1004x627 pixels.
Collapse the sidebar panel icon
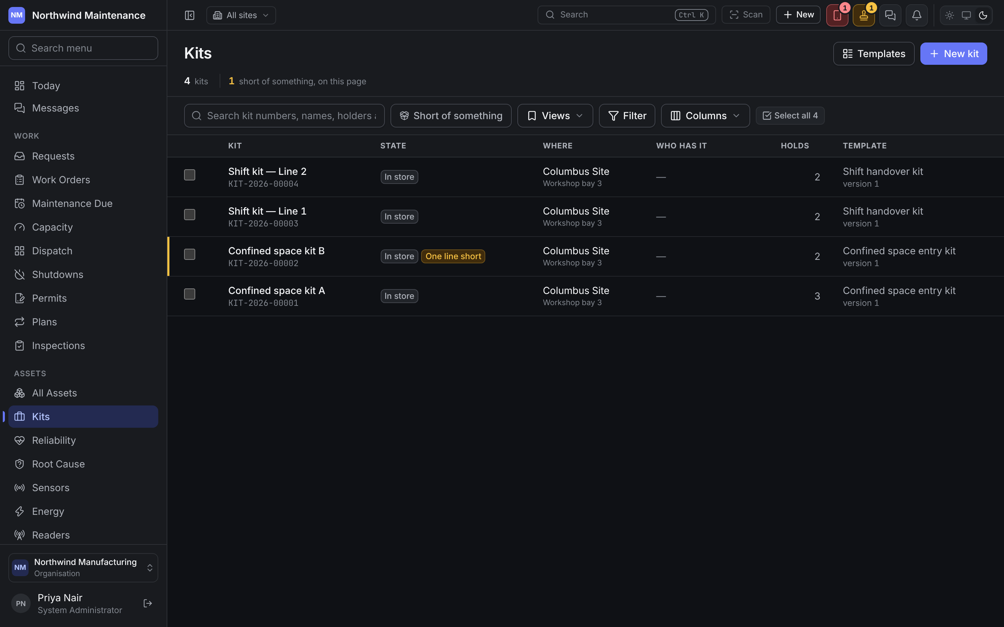click(190, 15)
